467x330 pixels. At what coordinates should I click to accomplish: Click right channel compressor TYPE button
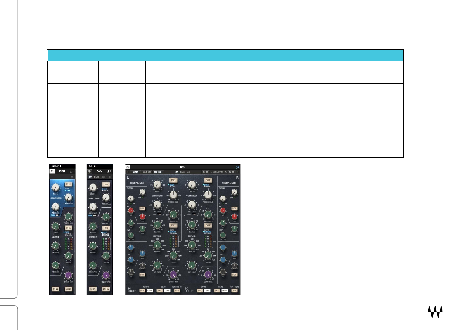click(x=208, y=180)
